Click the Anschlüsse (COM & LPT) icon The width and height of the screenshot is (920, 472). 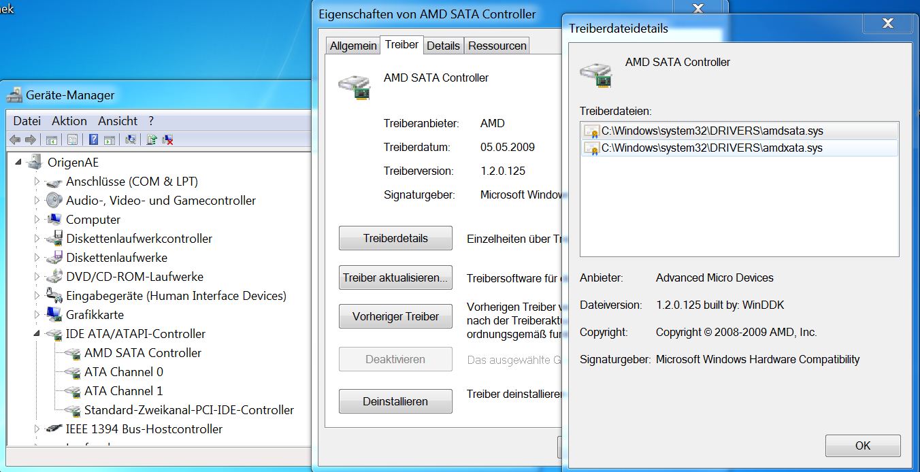click(54, 182)
